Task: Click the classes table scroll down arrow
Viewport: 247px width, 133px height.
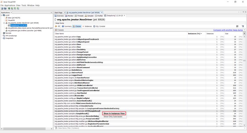Action: click(244, 125)
